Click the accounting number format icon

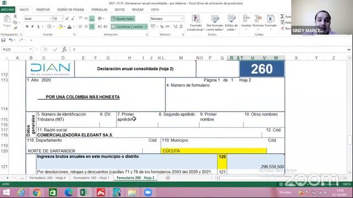pyautogui.click(x=153, y=26)
